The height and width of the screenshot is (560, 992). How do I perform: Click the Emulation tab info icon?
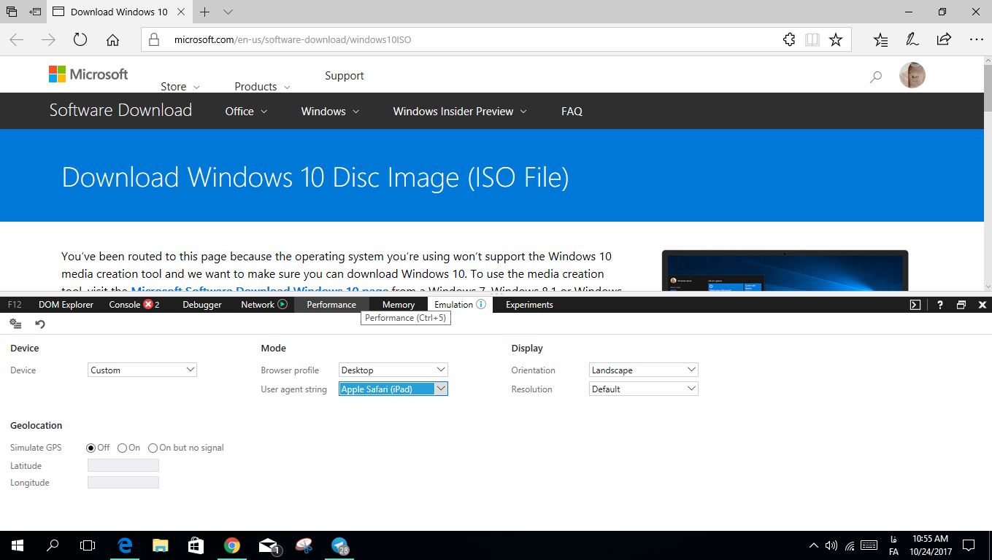tap(481, 304)
